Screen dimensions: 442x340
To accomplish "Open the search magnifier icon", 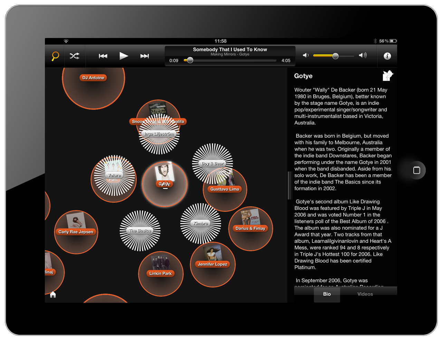I will [55, 56].
